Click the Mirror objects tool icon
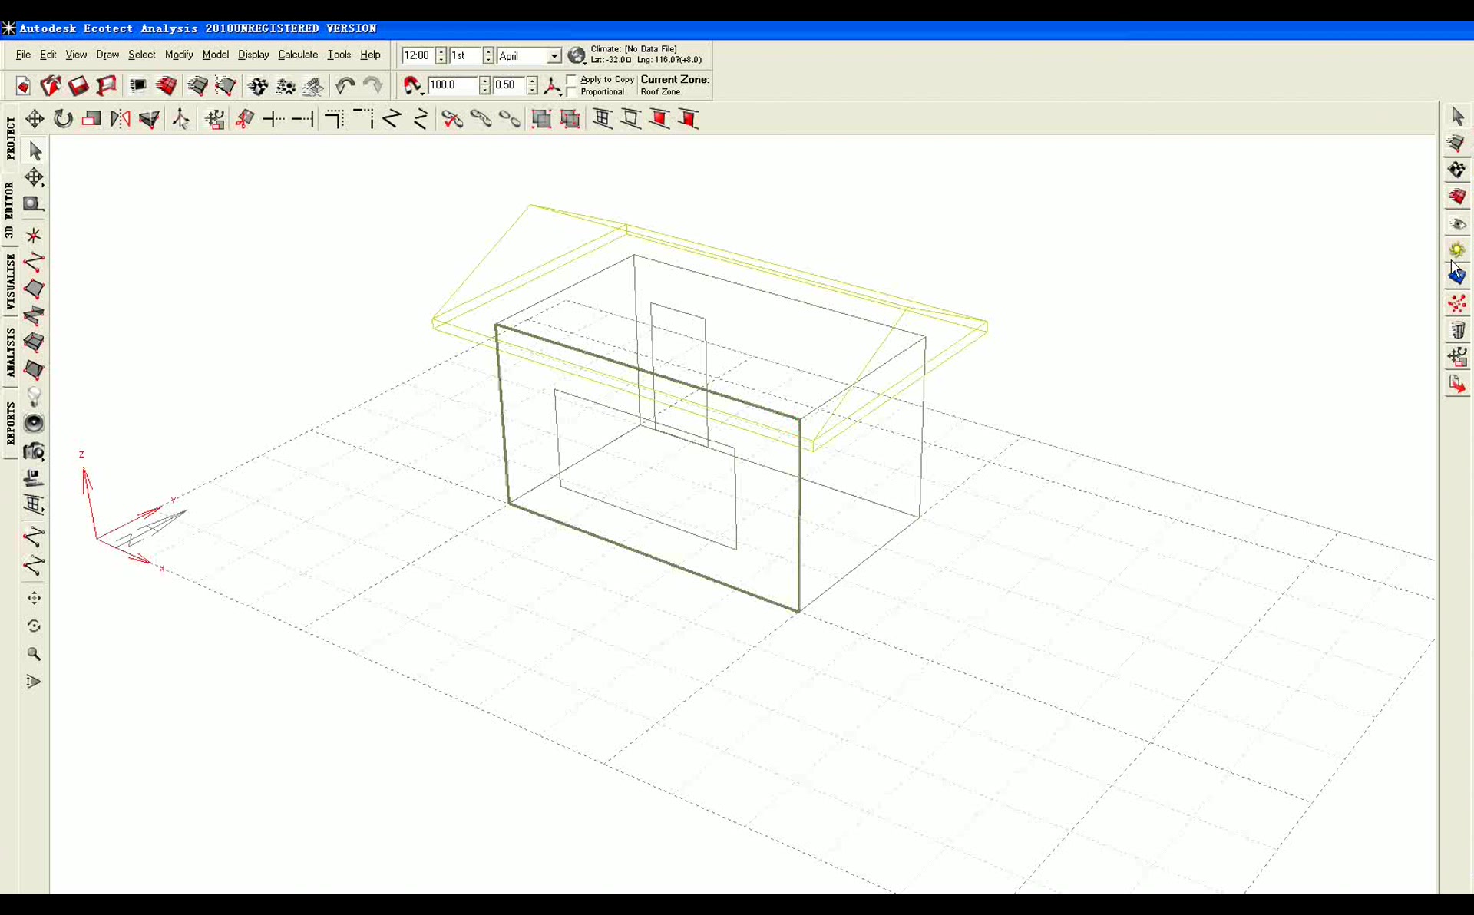Image resolution: width=1474 pixels, height=915 pixels. [x=121, y=119]
